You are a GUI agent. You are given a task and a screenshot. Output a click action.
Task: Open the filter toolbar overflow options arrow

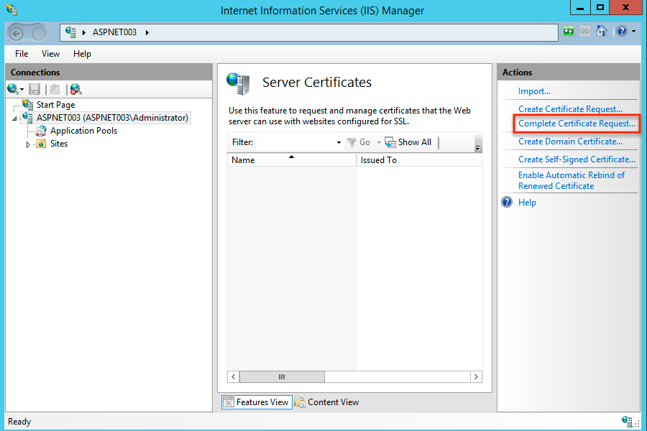[478, 148]
